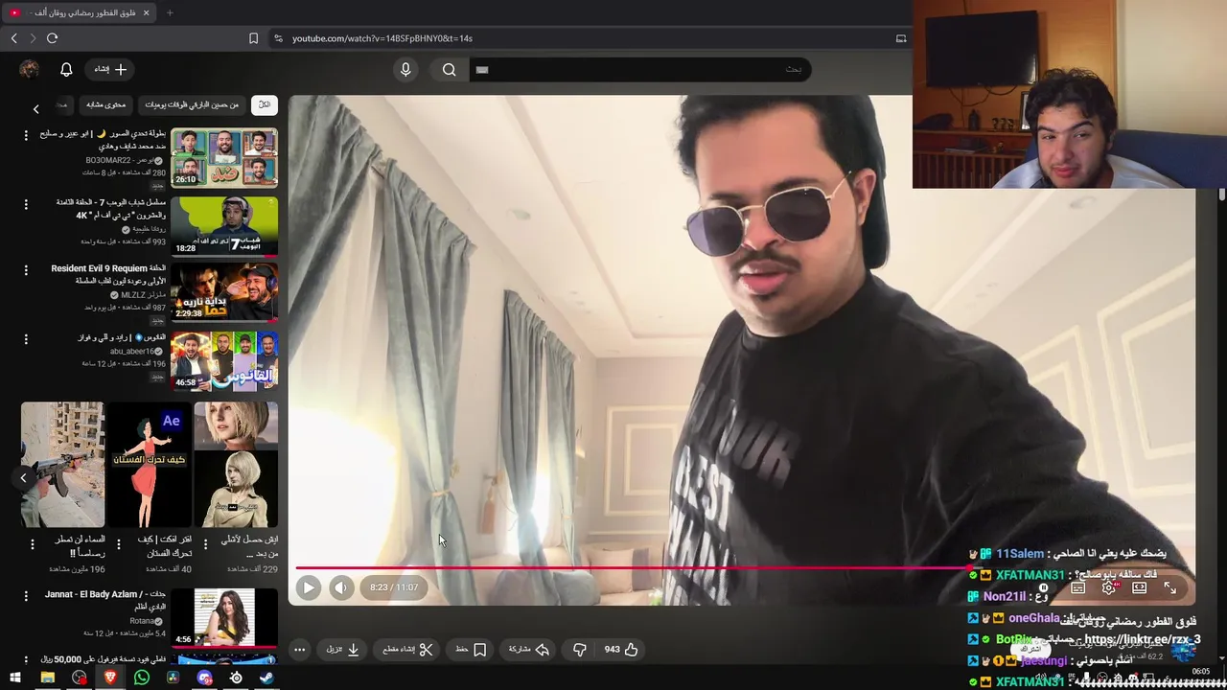Open Discord from taskbar

[x=204, y=678]
